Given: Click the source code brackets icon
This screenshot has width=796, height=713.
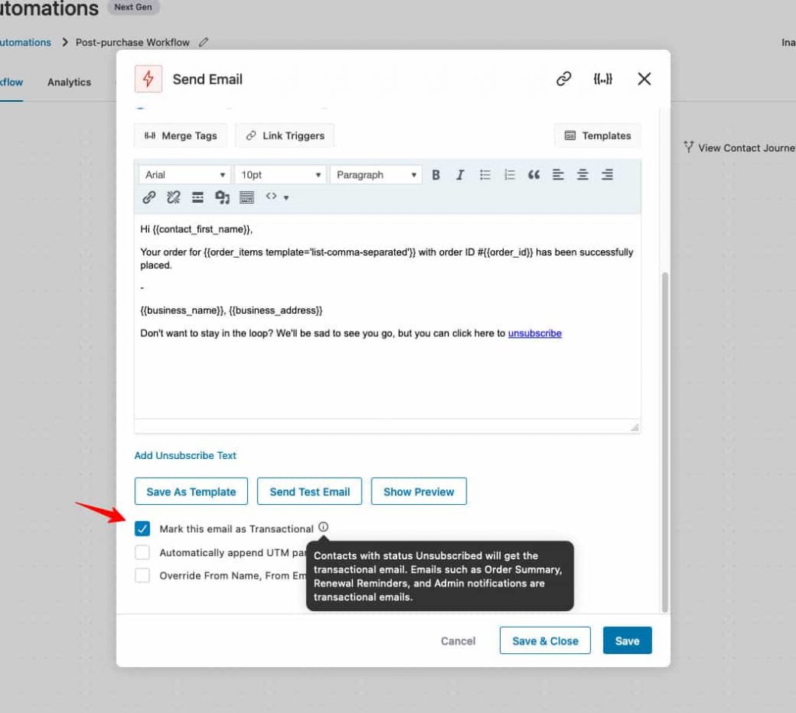Looking at the screenshot, I should click(x=271, y=197).
